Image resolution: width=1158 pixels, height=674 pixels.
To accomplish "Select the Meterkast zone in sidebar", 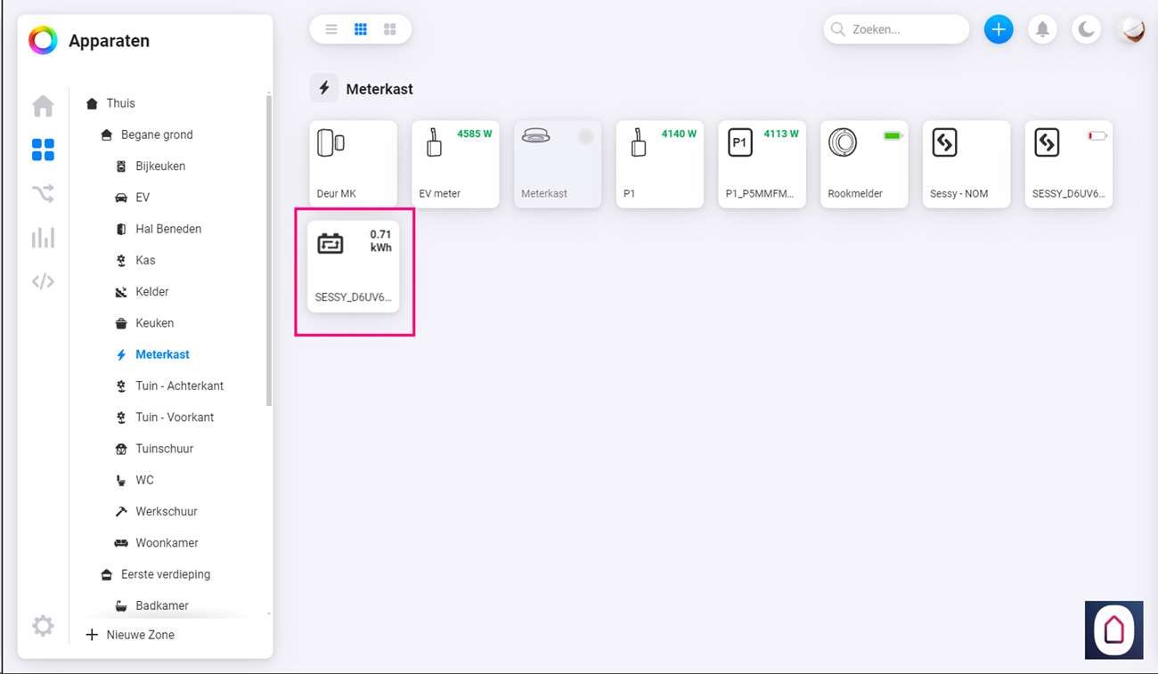I will 162,354.
